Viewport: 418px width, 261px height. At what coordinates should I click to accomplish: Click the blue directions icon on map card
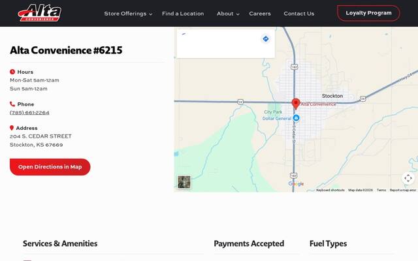click(x=266, y=39)
